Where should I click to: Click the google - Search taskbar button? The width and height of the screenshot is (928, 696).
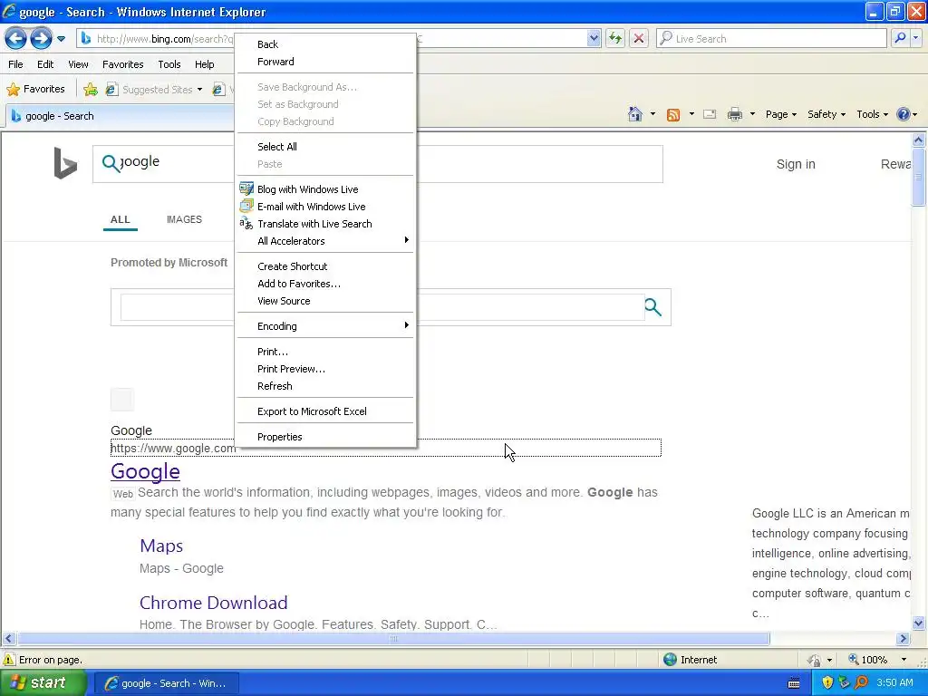(x=167, y=683)
